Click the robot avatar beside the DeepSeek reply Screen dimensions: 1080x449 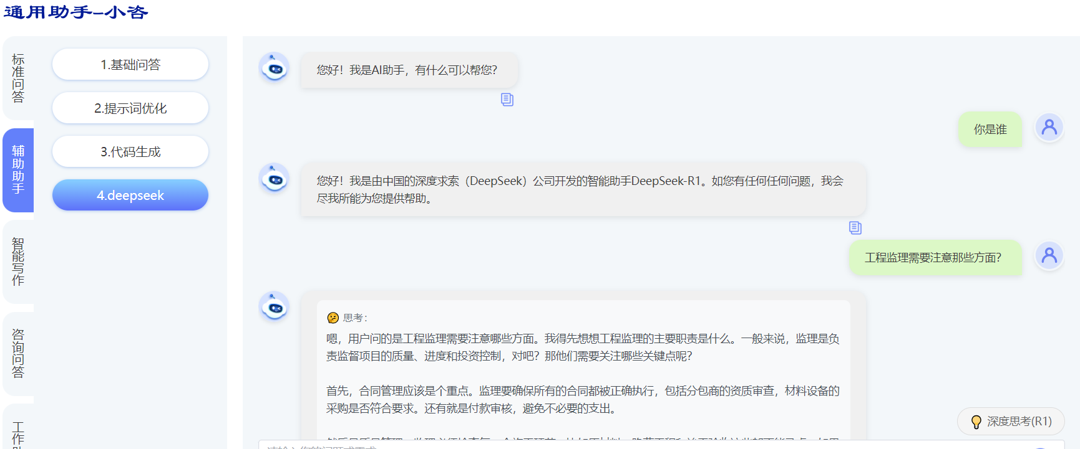[x=274, y=179]
